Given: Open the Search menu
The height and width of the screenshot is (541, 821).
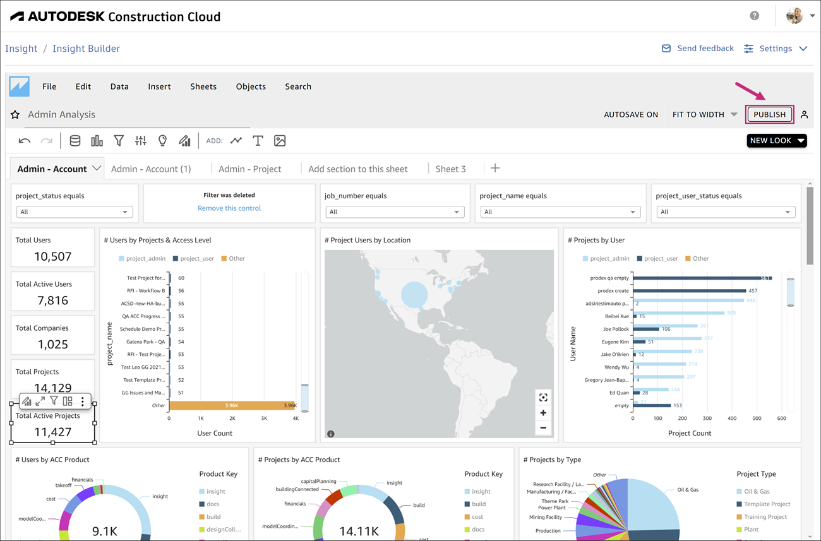Looking at the screenshot, I should (298, 86).
